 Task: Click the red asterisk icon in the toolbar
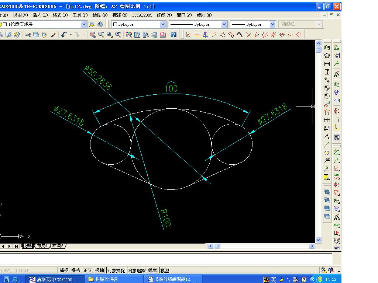tap(273, 35)
